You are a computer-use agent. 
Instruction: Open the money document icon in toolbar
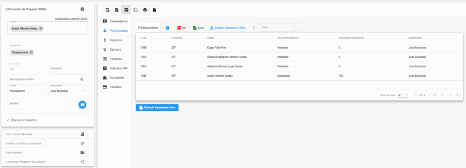coord(117,10)
